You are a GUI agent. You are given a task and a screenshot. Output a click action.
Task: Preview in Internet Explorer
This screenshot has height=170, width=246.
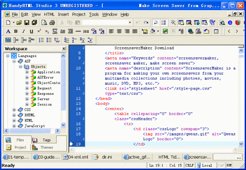pyautogui.click(x=230, y=23)
